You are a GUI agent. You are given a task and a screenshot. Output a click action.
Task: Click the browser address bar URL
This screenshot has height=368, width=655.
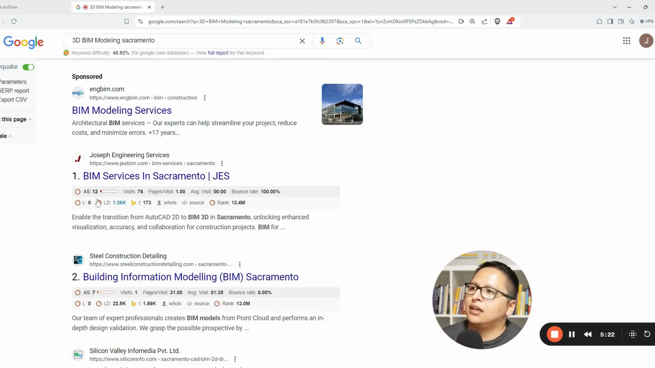pyautogui.click(x=300, y=21)
